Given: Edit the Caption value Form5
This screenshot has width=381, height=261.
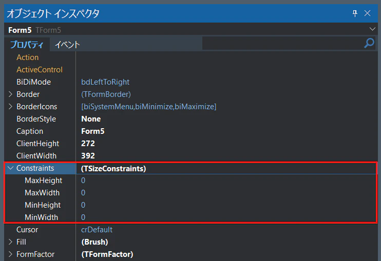Looking at the screenshot, I should (x=93, y=131).
